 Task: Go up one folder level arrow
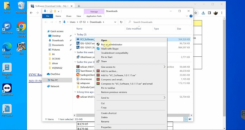click(x=59, y=22)
